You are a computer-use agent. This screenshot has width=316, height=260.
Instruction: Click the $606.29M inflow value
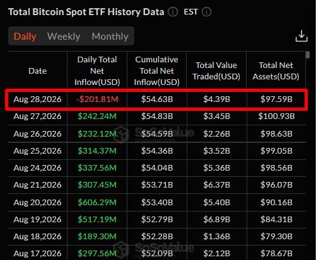(97, 202)
